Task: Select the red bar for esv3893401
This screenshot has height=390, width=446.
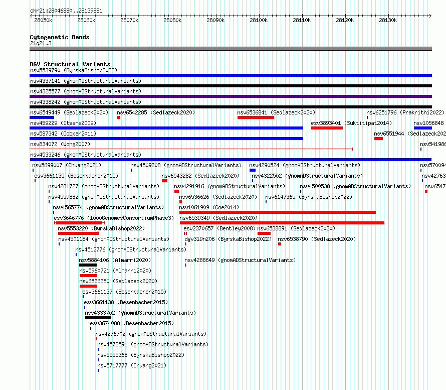Action: point(327,128)
